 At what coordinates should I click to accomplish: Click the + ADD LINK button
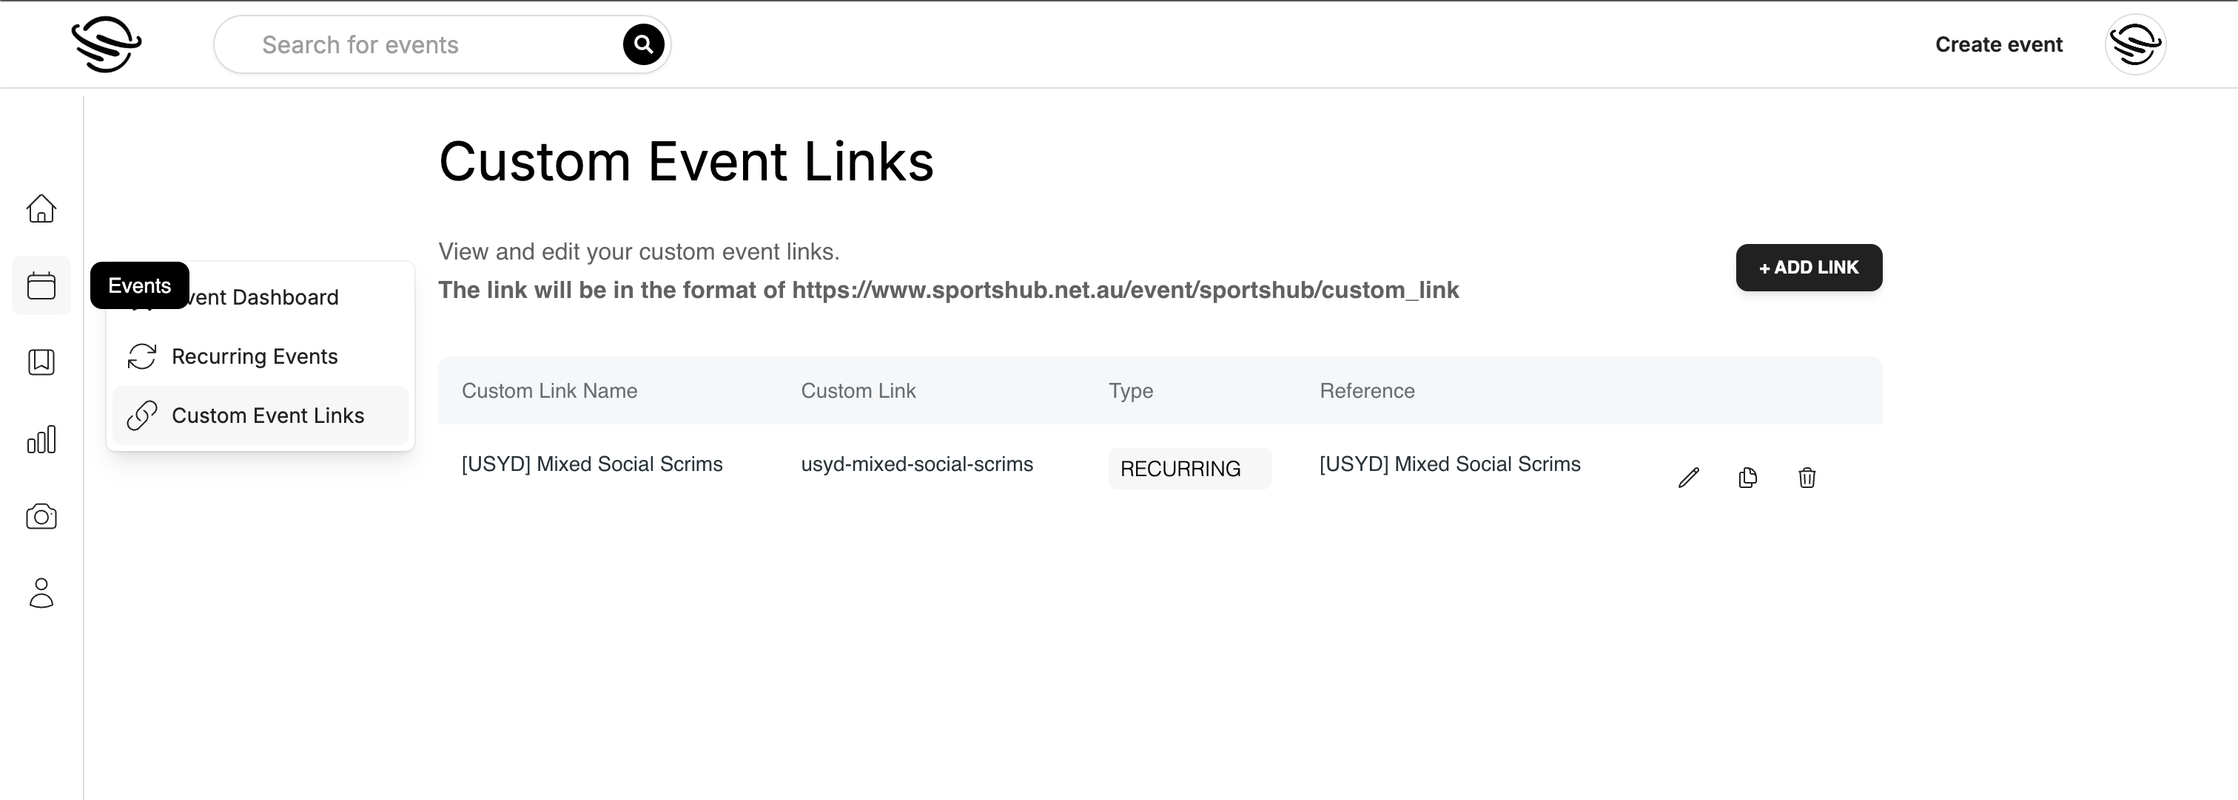1809,267
